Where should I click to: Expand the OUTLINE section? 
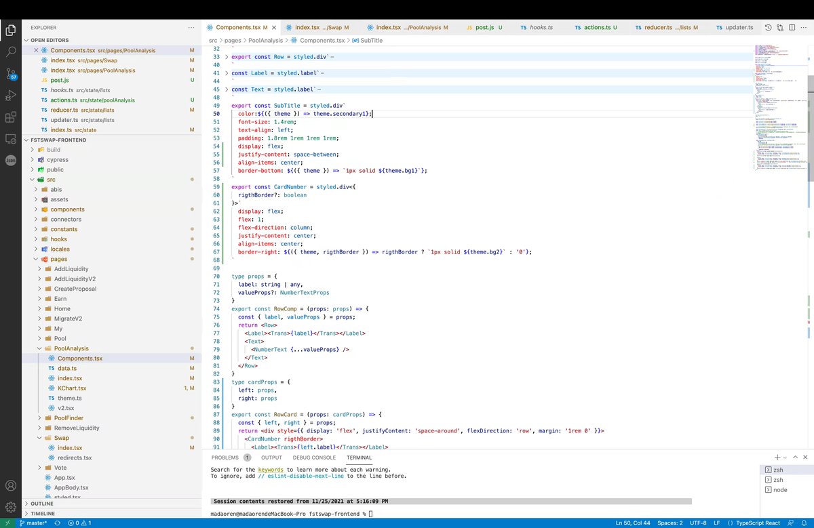41,504
